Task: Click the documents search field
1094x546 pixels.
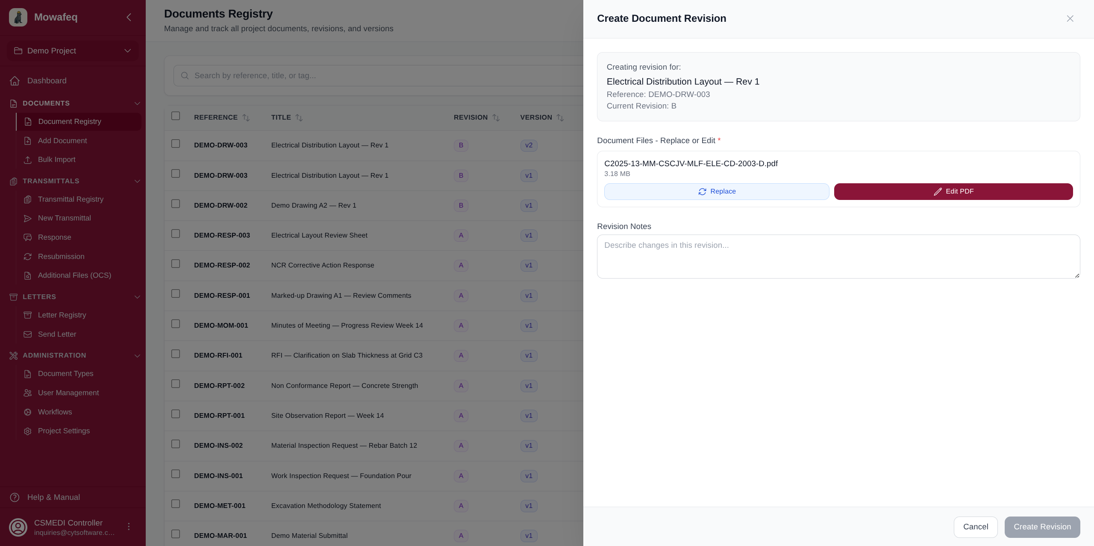Action: [x=378, y=76]
